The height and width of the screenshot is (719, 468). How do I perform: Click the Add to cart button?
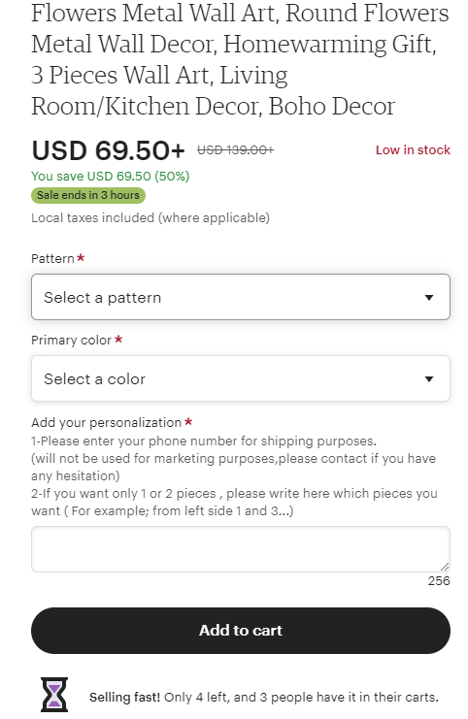(241, 631)
